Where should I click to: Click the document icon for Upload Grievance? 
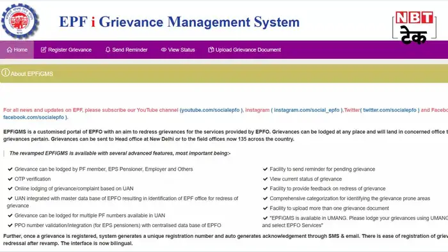(x=211, y=50)
